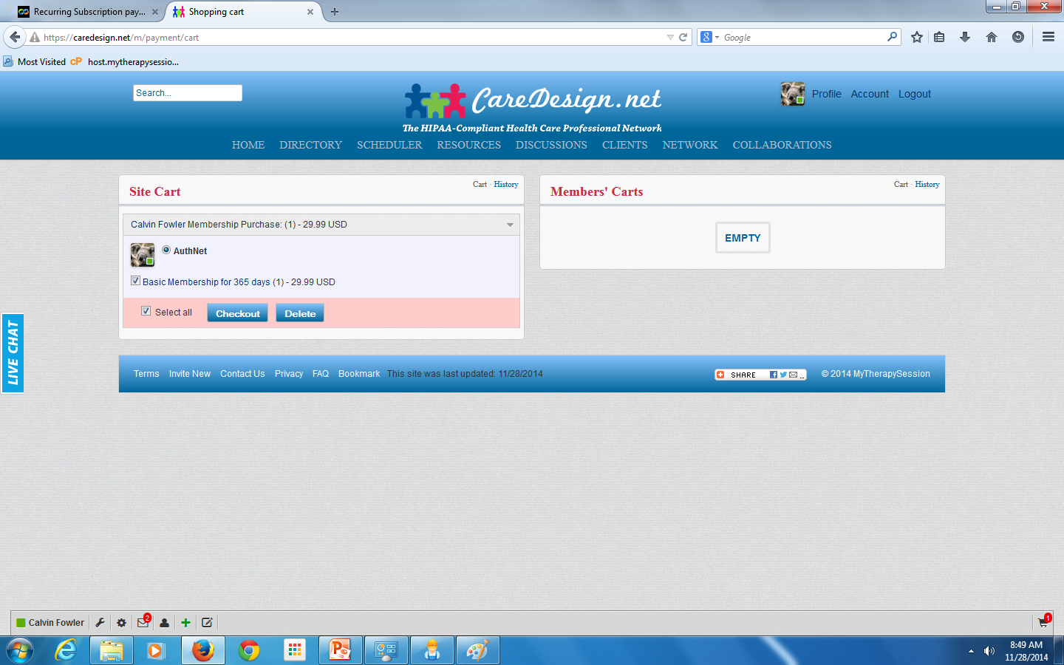Click the email icon in share widget
Image resolution: width=1064 pixels, height=665 pixels.
[x=793, y=375]
